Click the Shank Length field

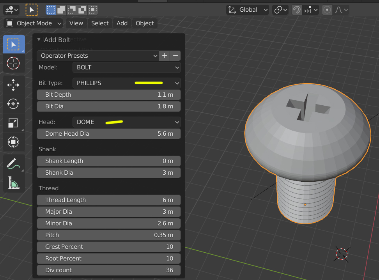point(109,161)
